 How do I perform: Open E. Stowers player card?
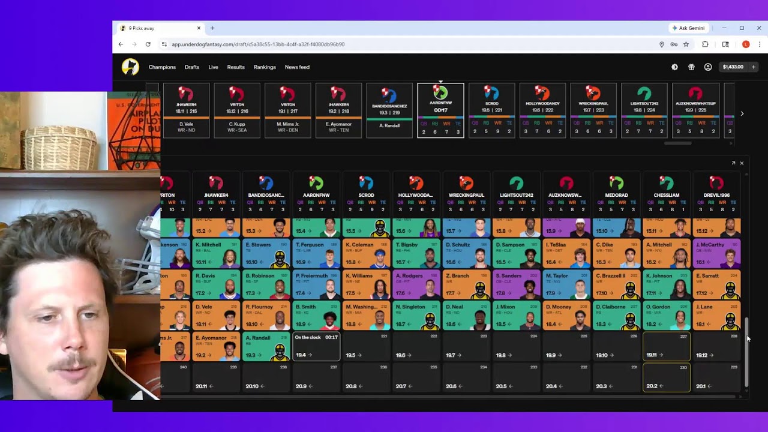pos(266,254)
